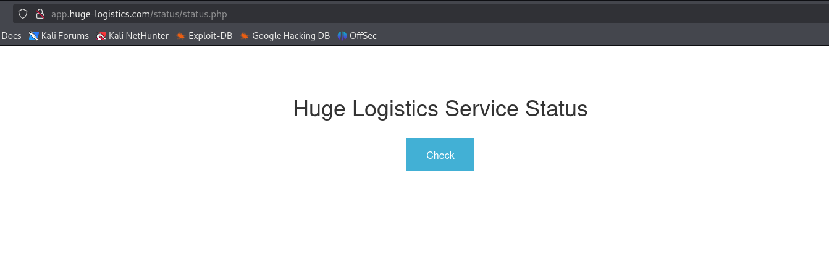Visit the Exploit-DB bookmark text
Viewport: 829px width, 264px height.
tap(210, 36)
